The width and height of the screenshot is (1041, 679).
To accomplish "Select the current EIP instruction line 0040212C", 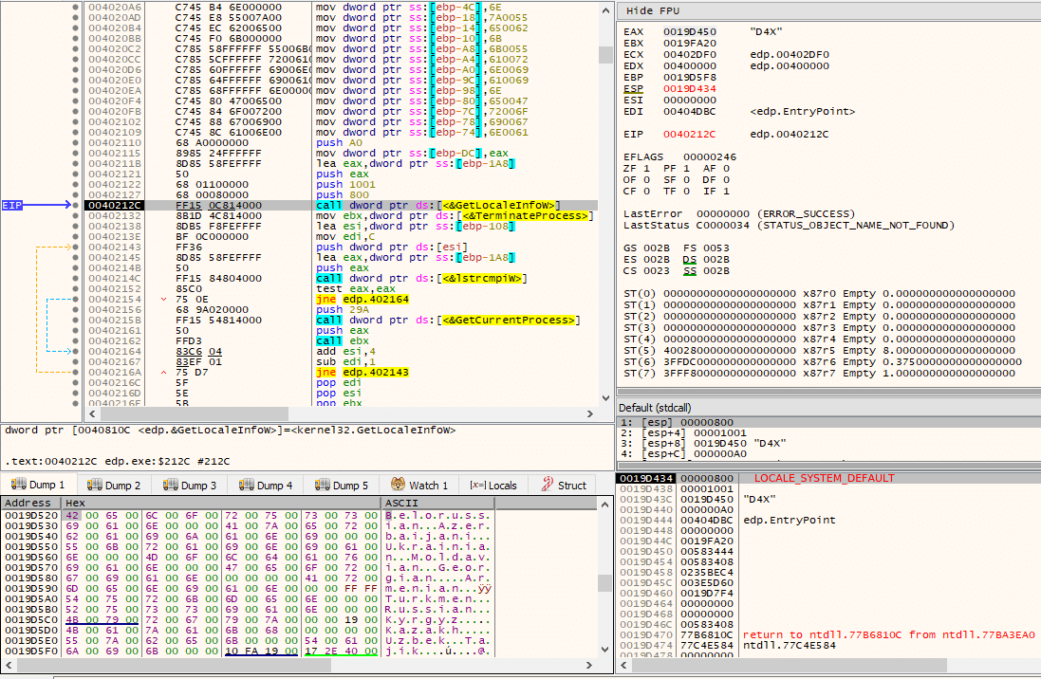I will [341, 205].
